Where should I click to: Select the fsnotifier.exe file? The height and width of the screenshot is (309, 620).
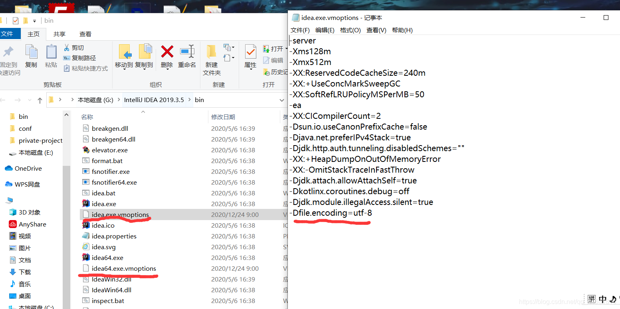[111, 171]
